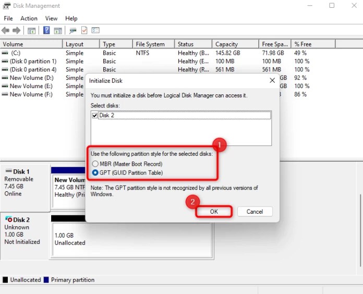
Task: Click the Back arrow toolbar icon
Action: [5, 30]
